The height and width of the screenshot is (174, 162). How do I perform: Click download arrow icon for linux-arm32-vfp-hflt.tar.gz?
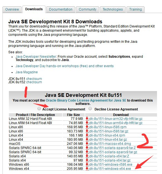[x=87, y=118]
